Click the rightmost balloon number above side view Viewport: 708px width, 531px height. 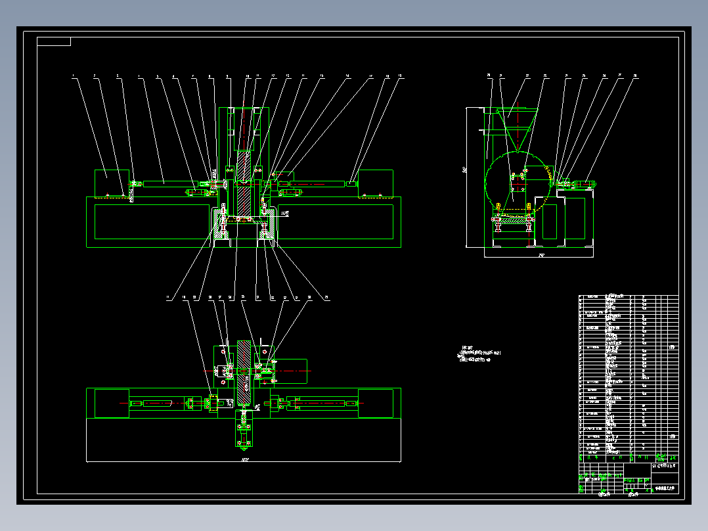[x=635, y=76]
